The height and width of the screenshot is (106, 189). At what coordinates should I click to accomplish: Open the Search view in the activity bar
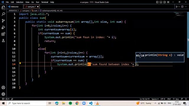[x=3, y=14]
